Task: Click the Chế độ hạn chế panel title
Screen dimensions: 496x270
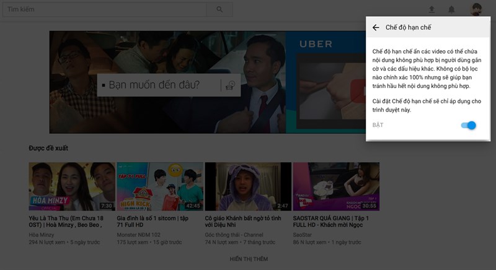Action: pyautogui.click(x=408, y=27)
